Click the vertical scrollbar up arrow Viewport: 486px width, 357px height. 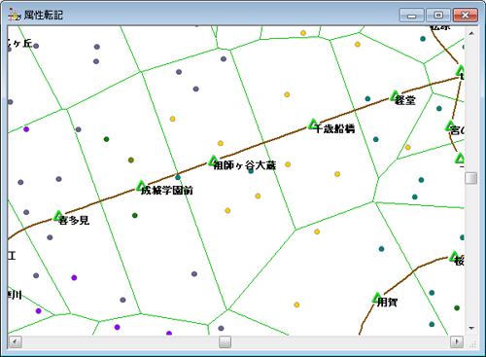(x=471, y=33)
